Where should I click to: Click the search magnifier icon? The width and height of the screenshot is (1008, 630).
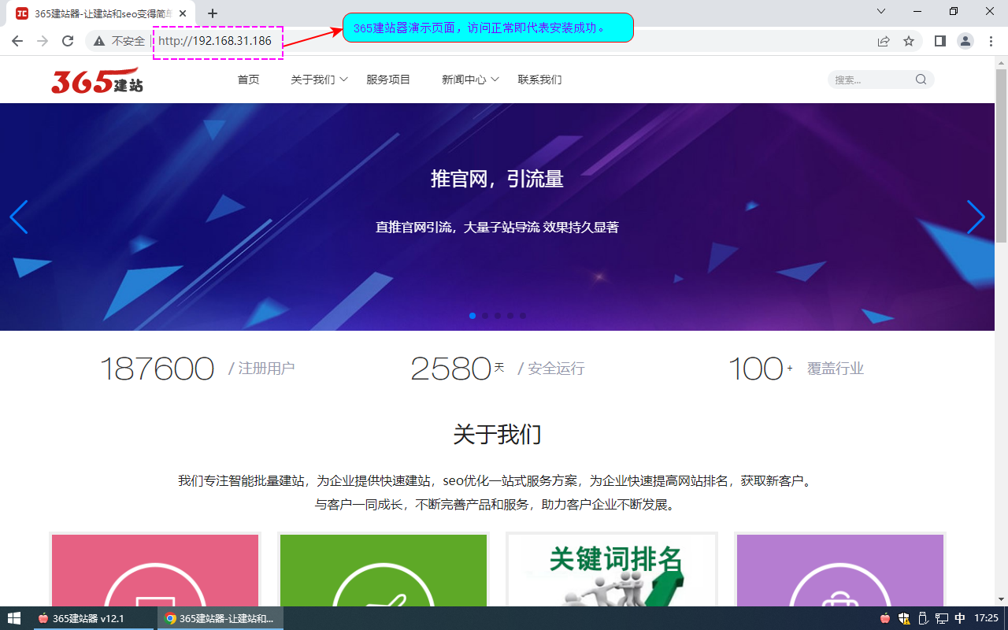pyautogui.click(x=921, y=80)
